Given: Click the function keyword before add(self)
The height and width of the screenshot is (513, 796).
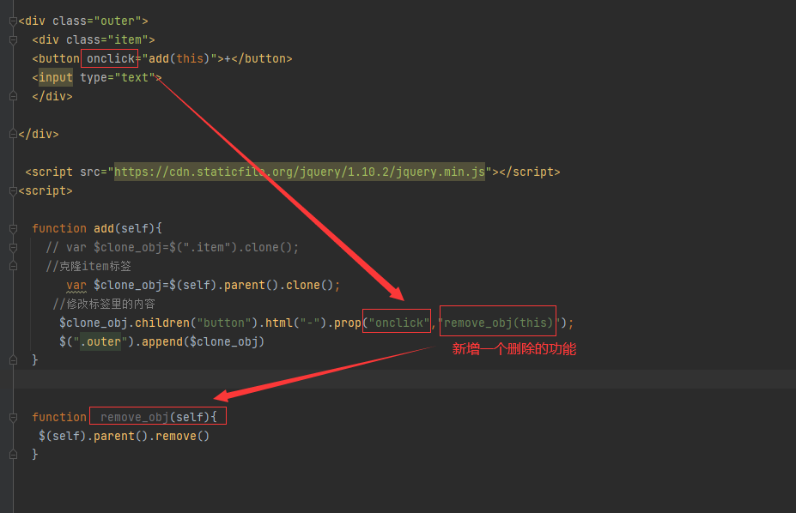Looking at the screenshot, I should point(59,228).
